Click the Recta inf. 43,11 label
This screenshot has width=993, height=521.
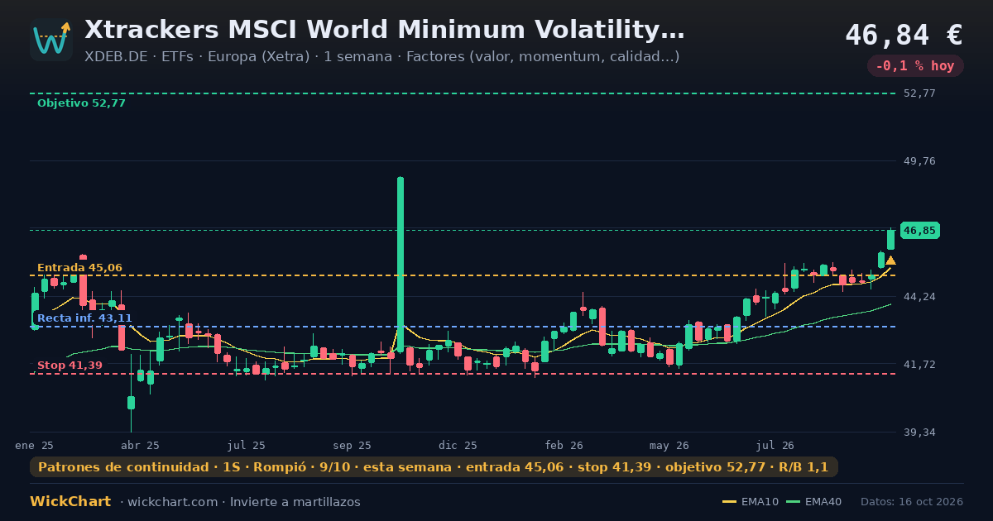[x=84, y=318]
